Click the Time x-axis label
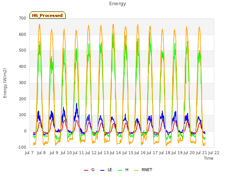236x177 pixels. click(209, 158)
